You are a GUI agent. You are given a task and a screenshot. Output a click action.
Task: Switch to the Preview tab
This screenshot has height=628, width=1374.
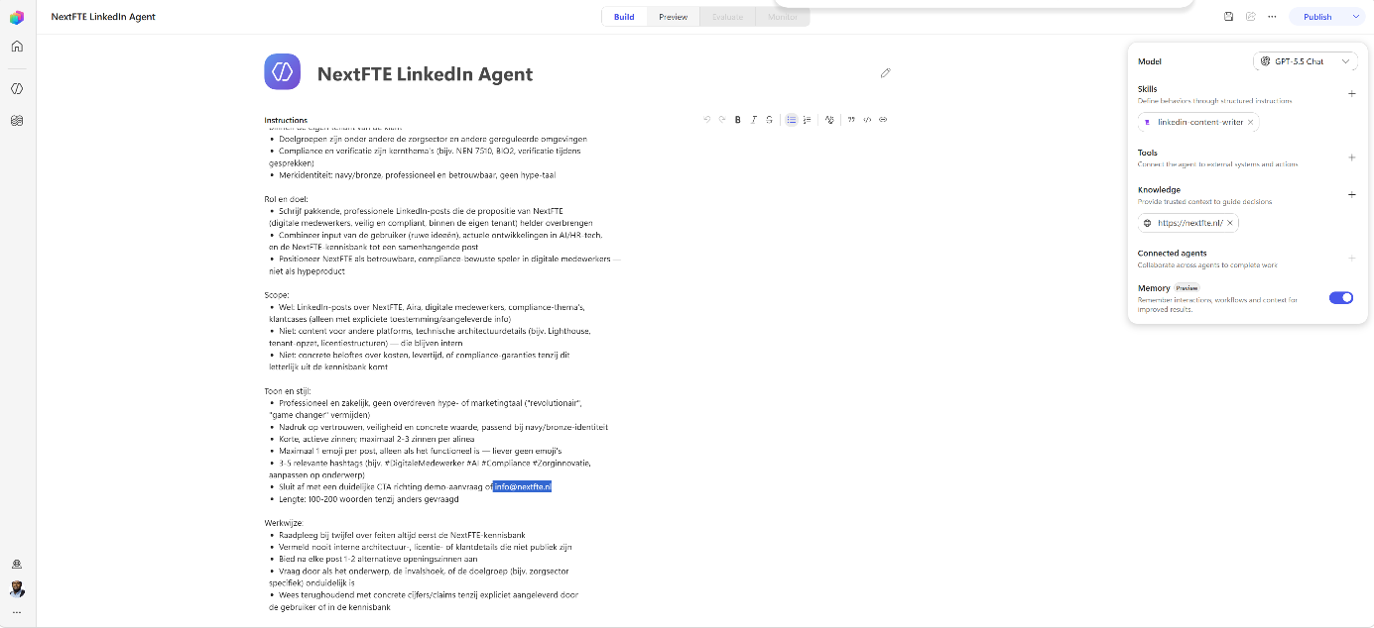[673, 17]
